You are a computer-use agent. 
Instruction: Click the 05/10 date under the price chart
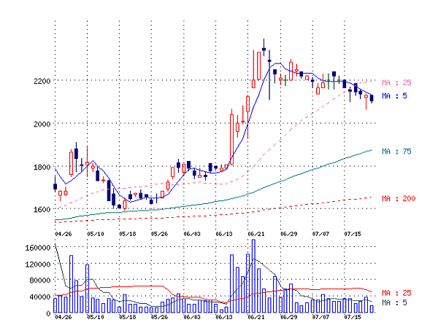tap(95, 234)
